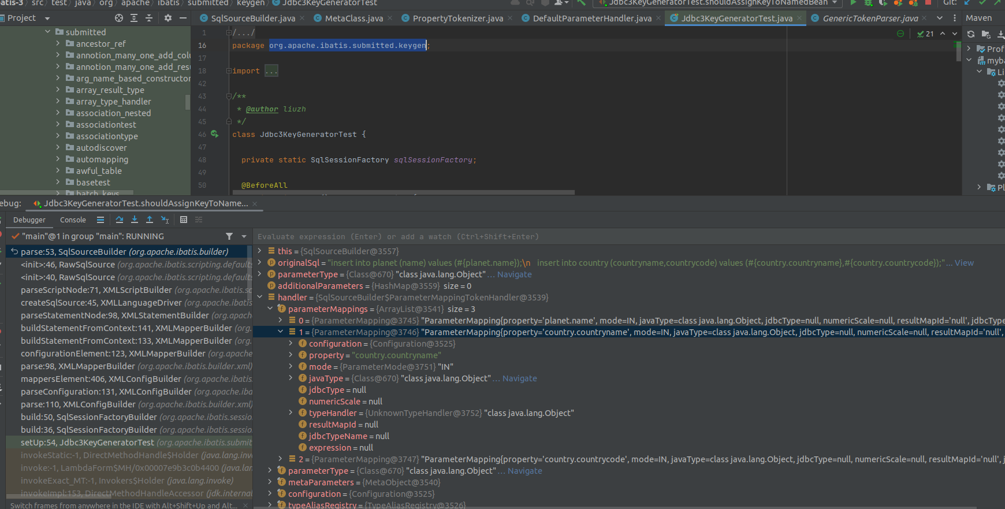This screenshot has height=509, width=1005.
Task: Select the Debugger tab
Action: 29,220
